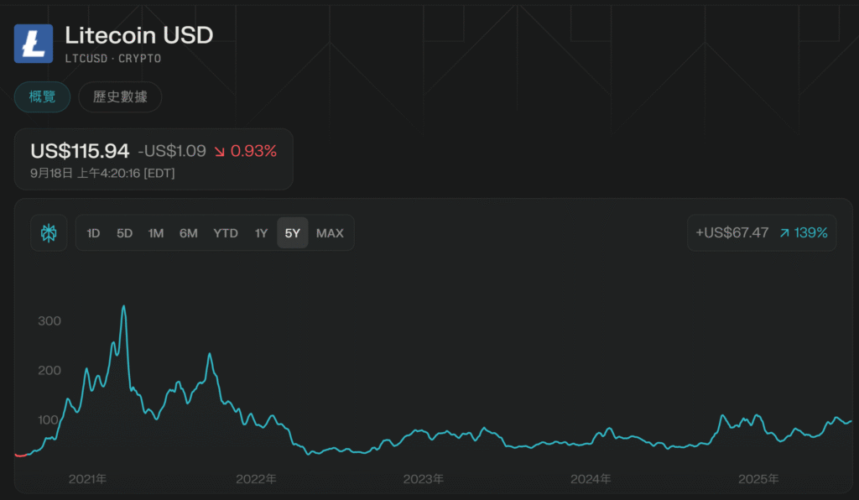The height and width of the screenshot is (500, 859).
Task: Switch chart to 1M range
Action: [x=156, y=233]
